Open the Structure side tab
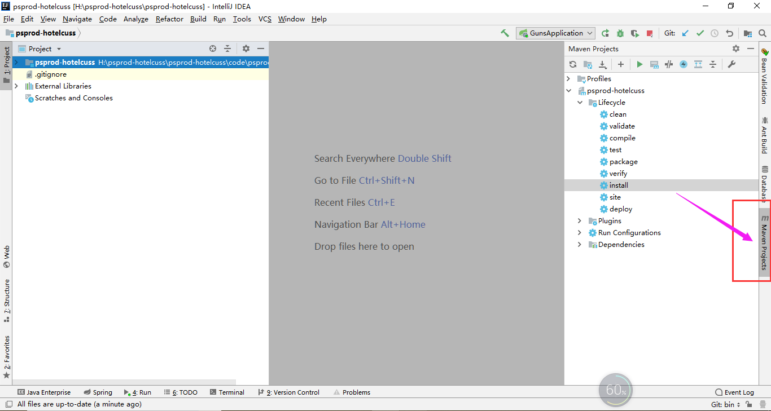The width and height of the screenshot is (771, 411). [7, 300]
